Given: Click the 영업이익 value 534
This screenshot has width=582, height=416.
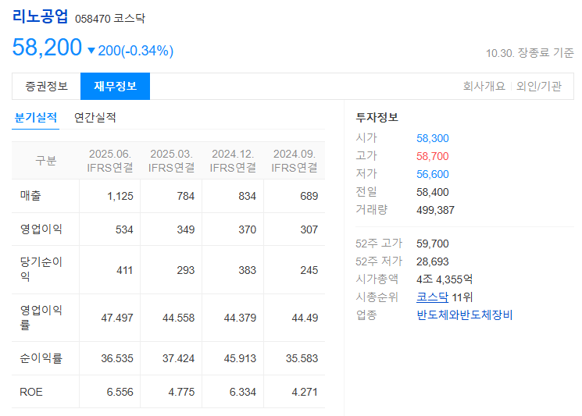Looking at the screenshot, I should click(x=124, y=229).
